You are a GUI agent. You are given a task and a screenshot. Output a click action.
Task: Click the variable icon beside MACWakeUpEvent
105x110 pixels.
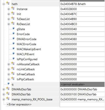pos(13,48)
